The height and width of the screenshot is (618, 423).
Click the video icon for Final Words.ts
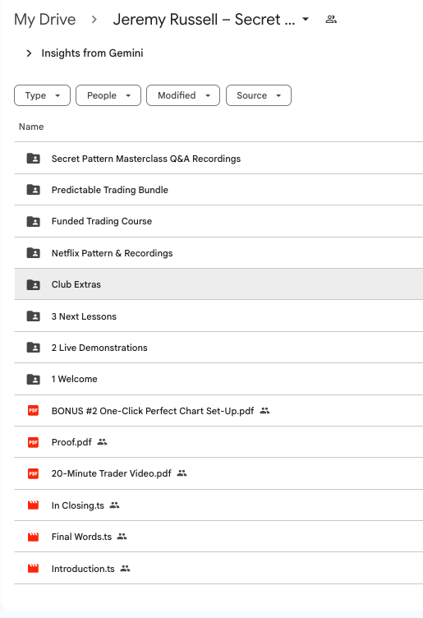tap(33, 537)
